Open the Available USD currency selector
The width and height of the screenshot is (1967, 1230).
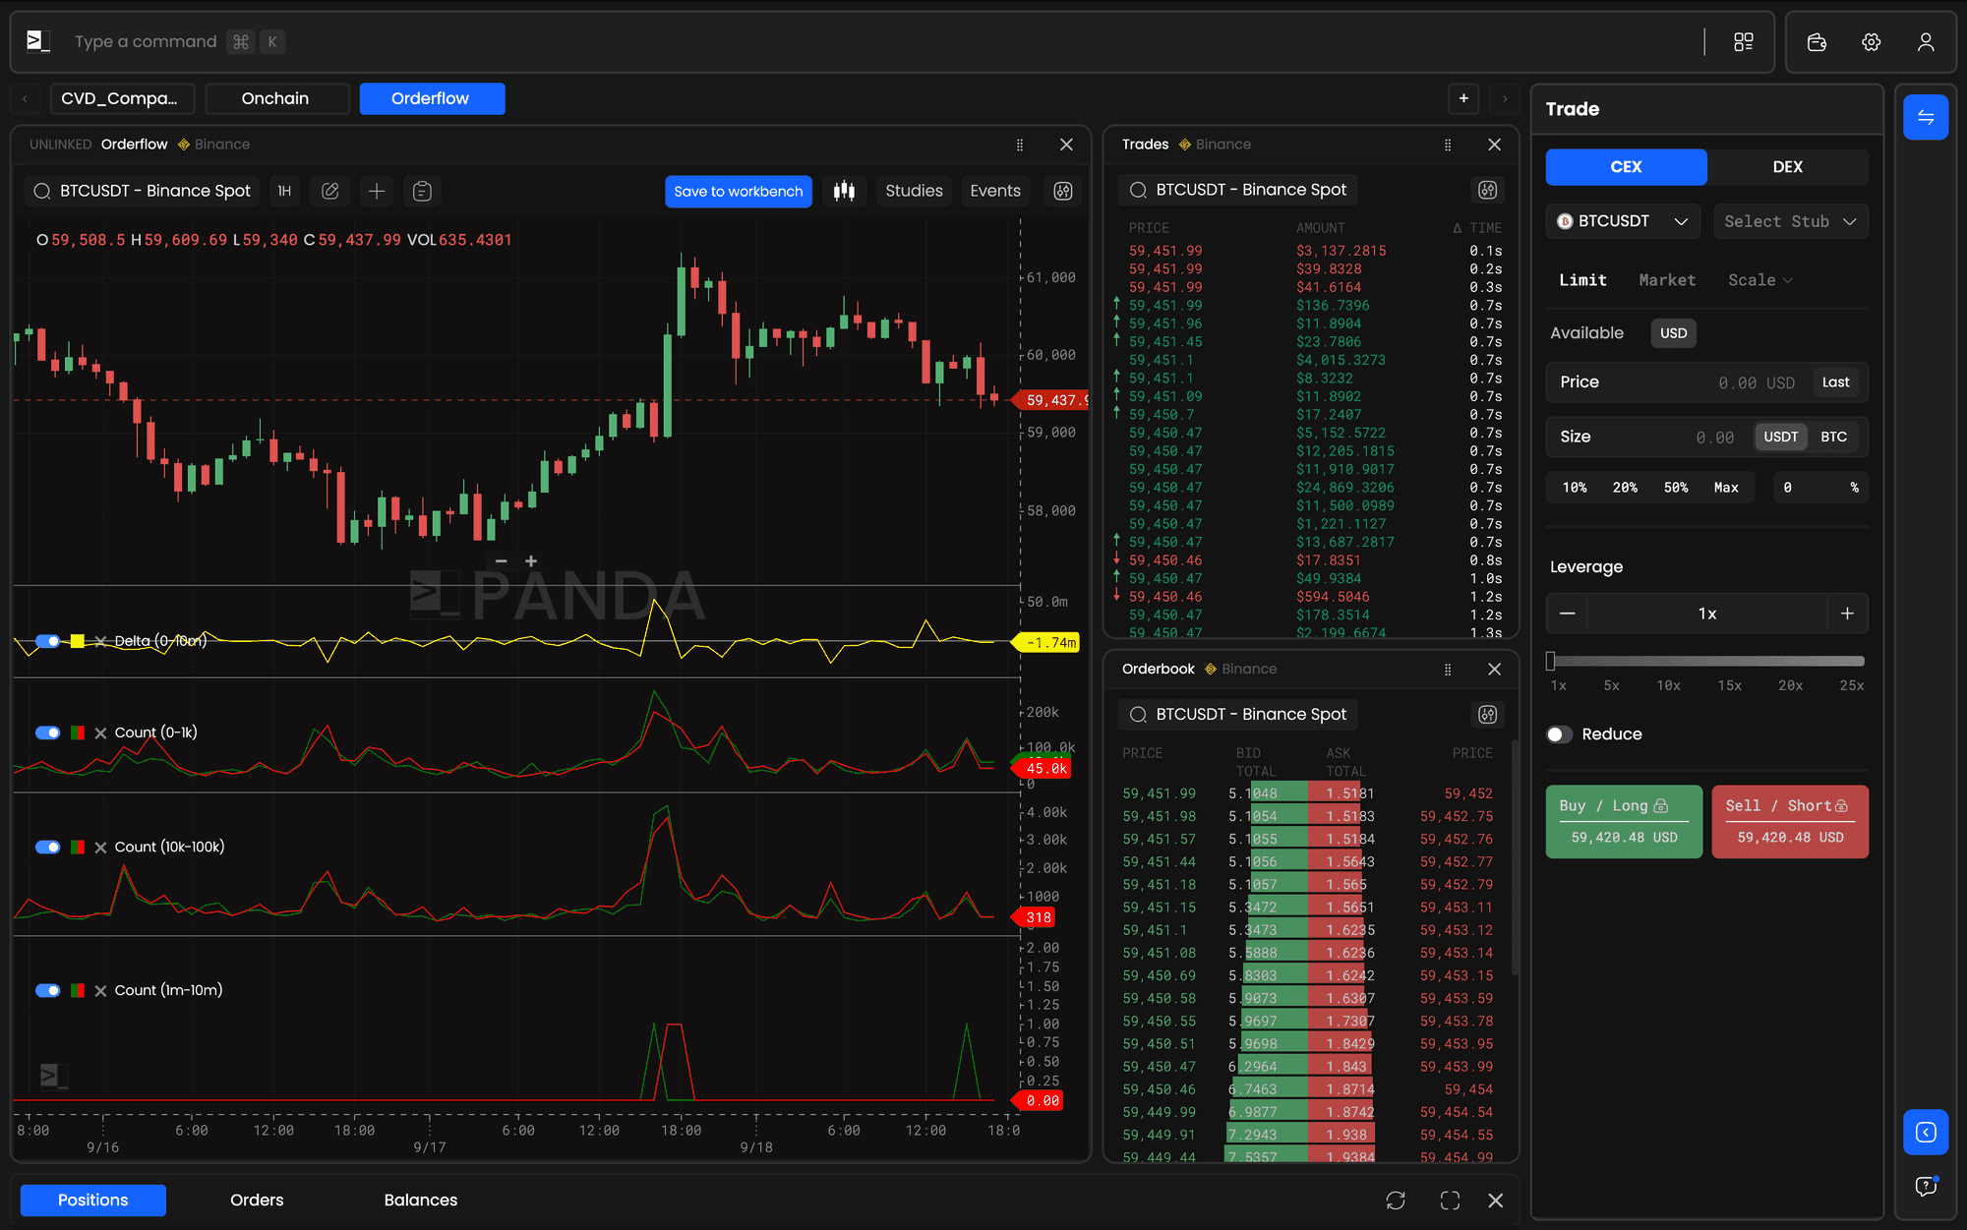coord(1673,333)
